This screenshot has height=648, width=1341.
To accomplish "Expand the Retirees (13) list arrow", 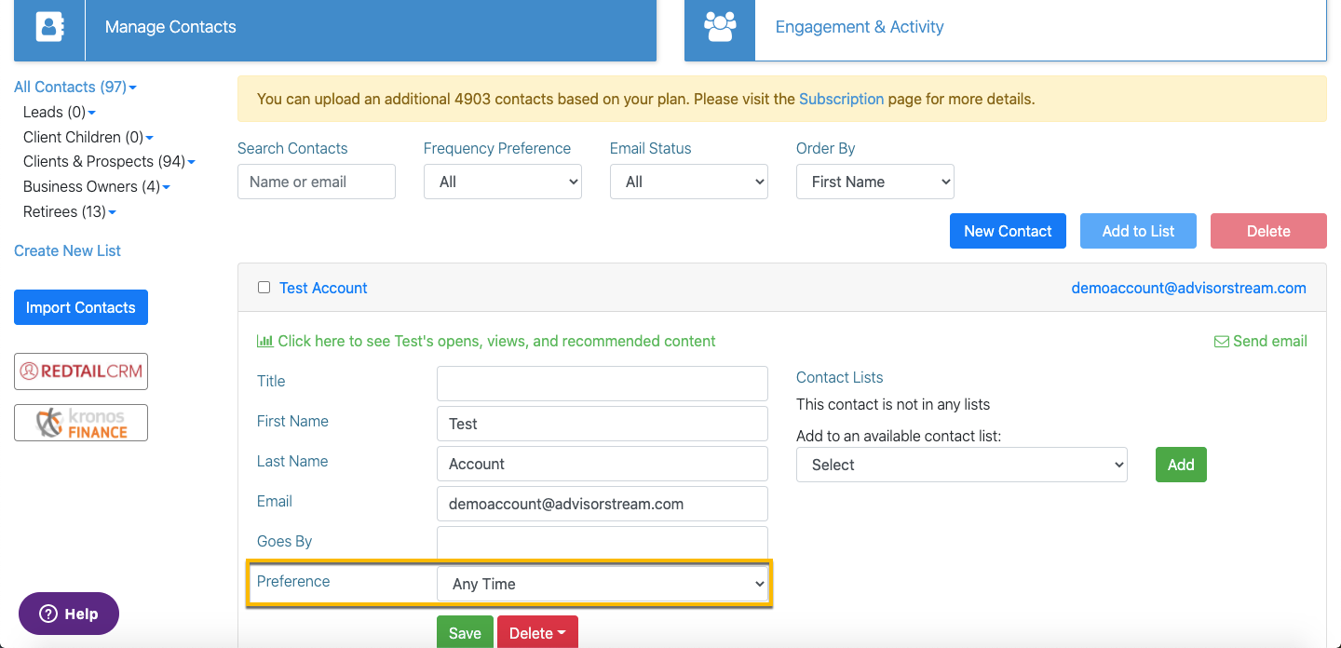I will 112,212.
